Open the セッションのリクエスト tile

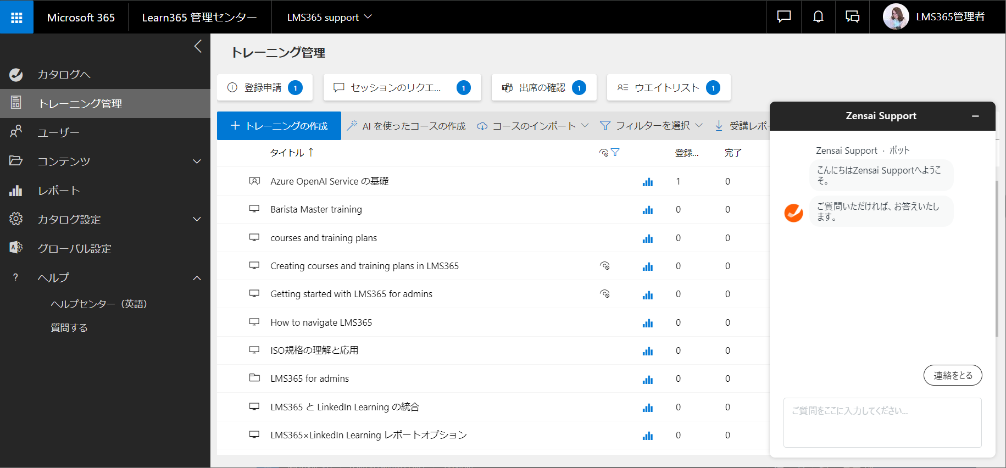click(x=402, y=87)
